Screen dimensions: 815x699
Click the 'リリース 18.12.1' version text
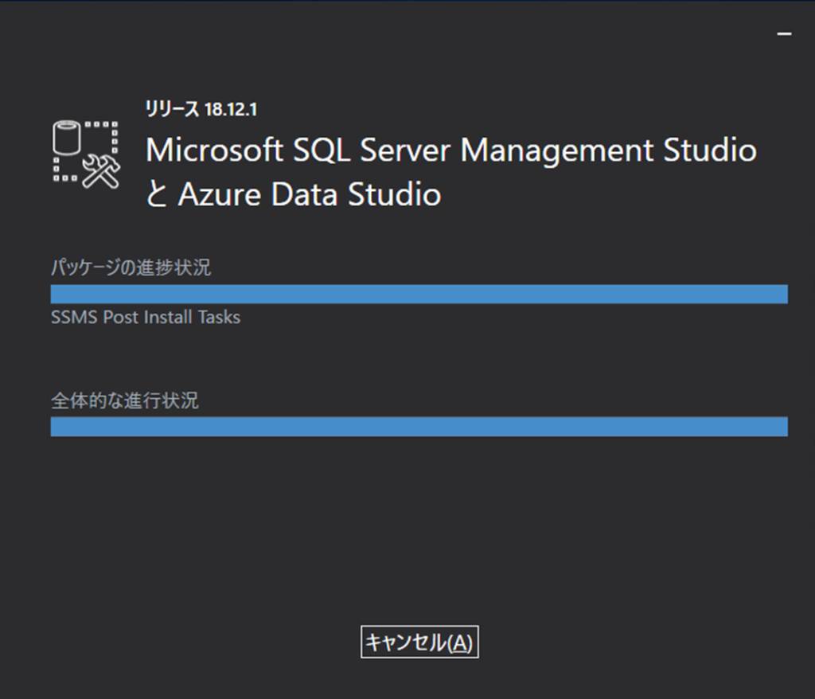[x=201, y=109]
